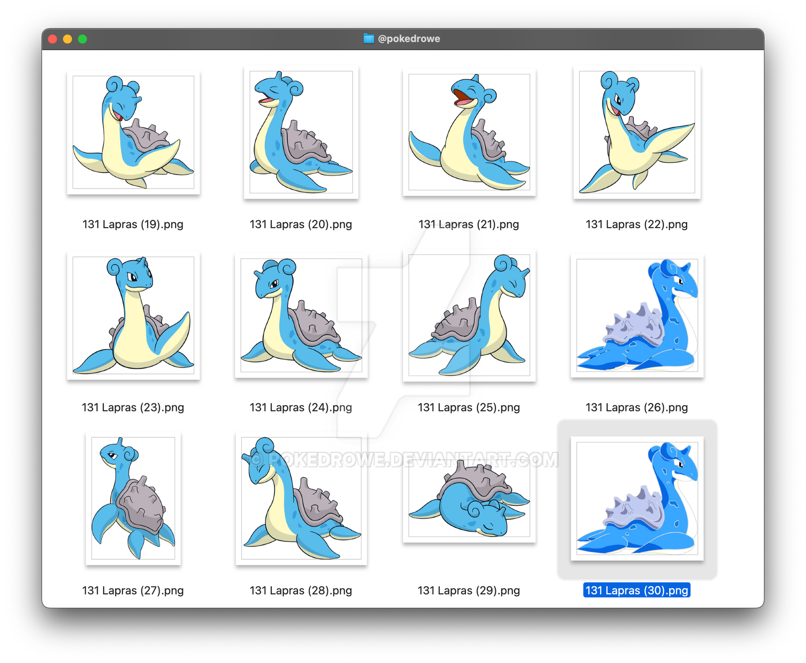Click the file name 131 Lapras (22).png
Image resolution: width=806 pixels, height=663 pixels.
click(x=637, y=224)
